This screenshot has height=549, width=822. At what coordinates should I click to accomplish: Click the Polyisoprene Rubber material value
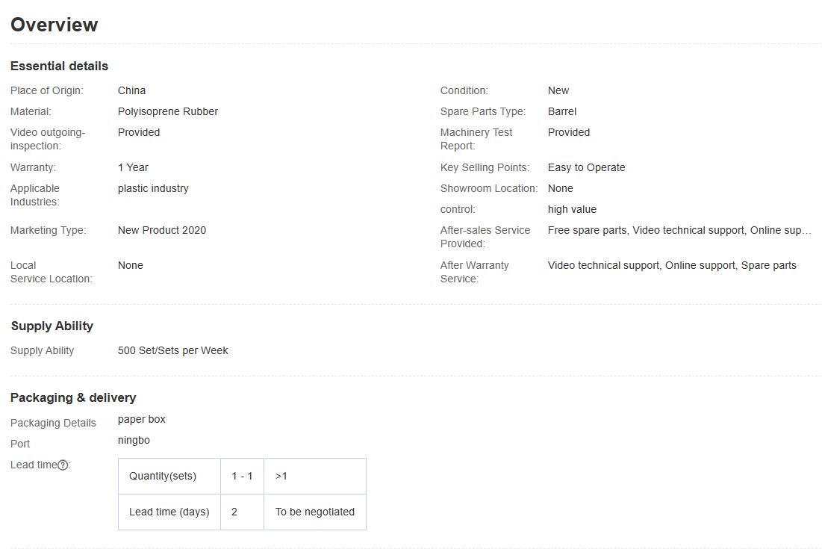pos(168,111)
